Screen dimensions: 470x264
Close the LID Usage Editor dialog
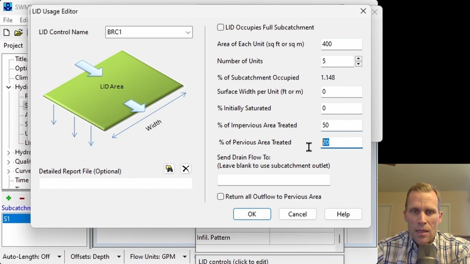coord(363,11)
